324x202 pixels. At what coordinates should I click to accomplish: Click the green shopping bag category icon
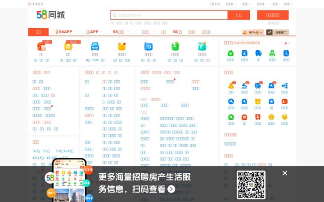pos(175,46)
